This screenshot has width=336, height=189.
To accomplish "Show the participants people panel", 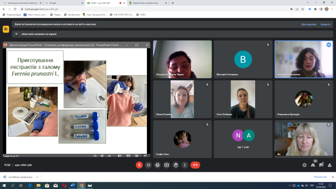I will (313, 165).
